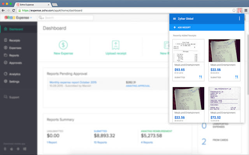Go back with the browser back arrow
Viewport: 249px width, 155px height.
click(3, 10)
